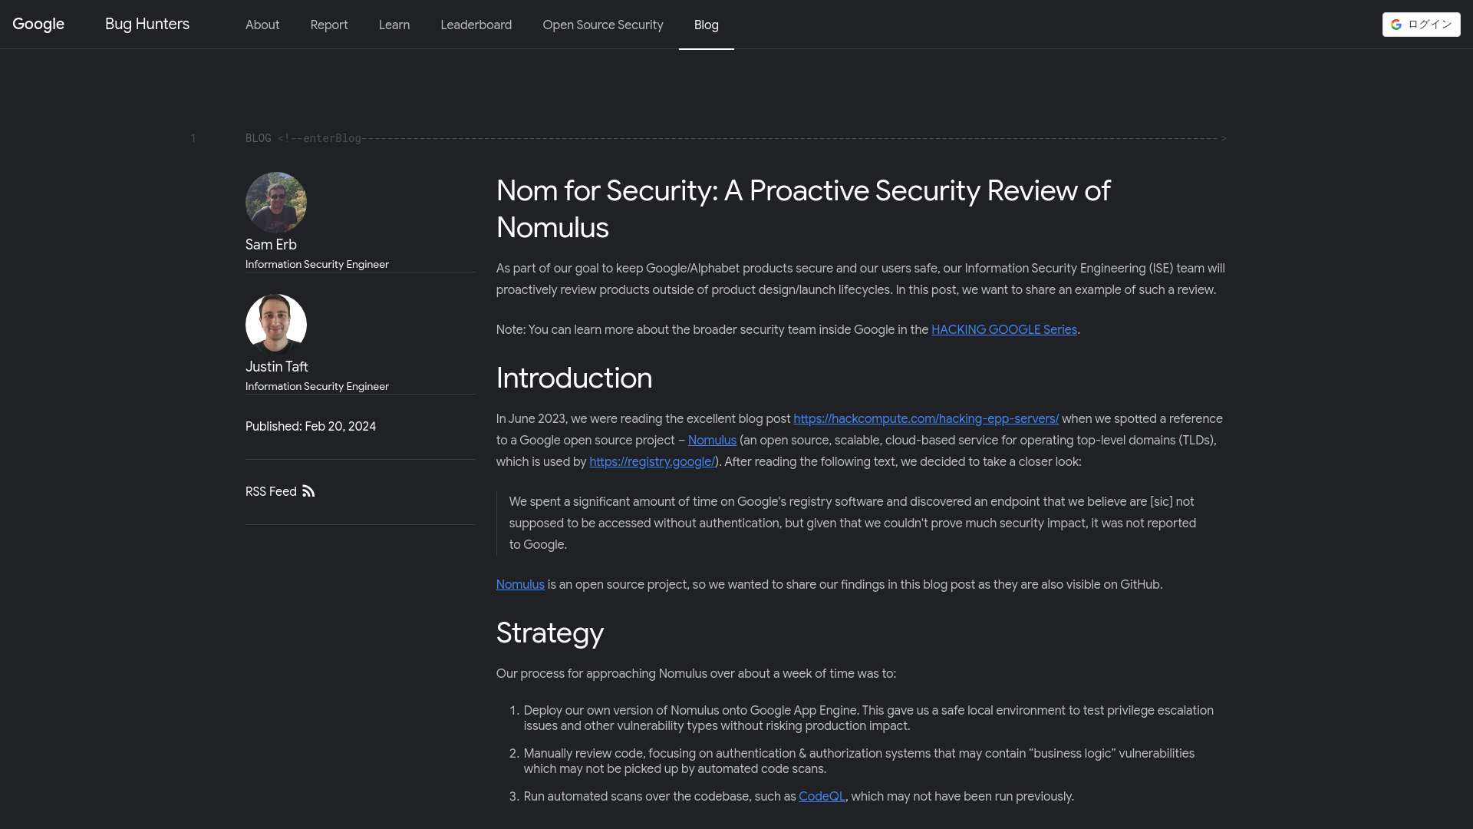Click the Introduction heading
1473x829 pixels.
click(574, 378)
